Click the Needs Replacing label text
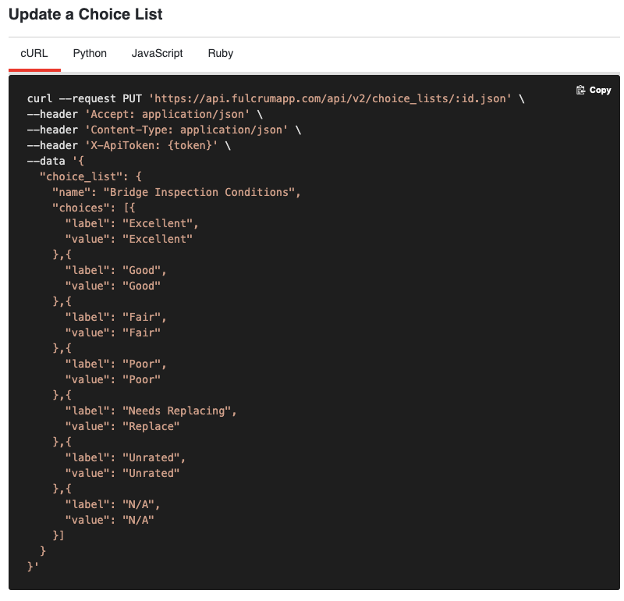This screenshot has width=624, height=601. point(179,411)
